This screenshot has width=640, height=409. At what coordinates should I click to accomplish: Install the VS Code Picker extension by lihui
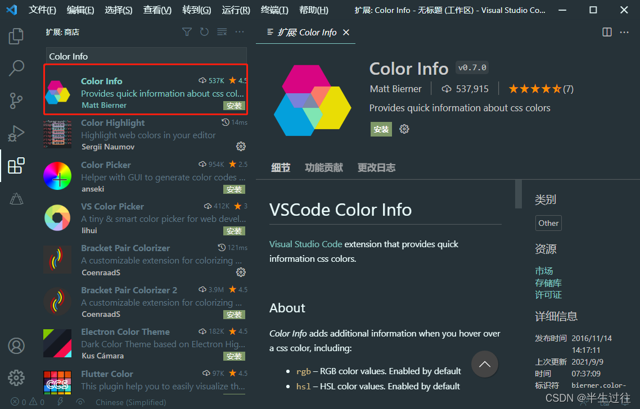pos(235,231)
